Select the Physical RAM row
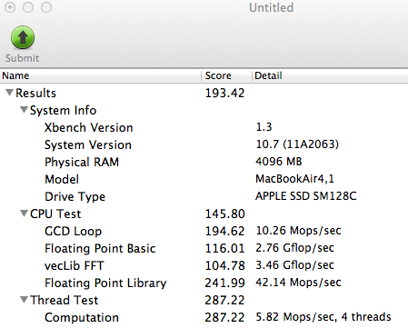The width and height of the screenshot is (408, 328). coord(82,162)
